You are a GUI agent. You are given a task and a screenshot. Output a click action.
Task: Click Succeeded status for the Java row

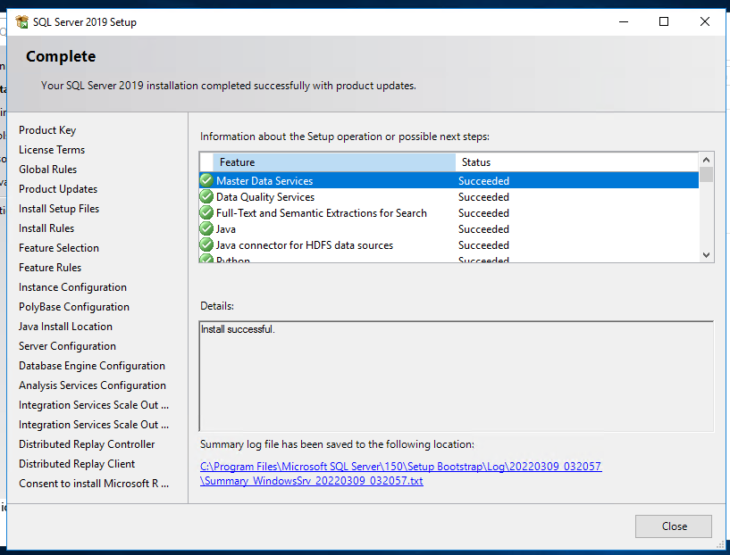click(483, 229)
